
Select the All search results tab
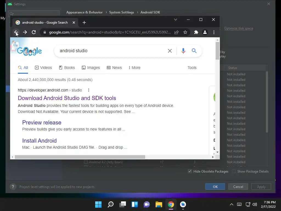coord(23,68)
